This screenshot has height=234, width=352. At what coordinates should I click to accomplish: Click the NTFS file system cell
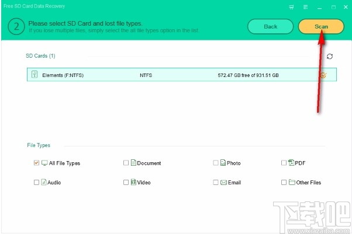[x=146, y=75]
